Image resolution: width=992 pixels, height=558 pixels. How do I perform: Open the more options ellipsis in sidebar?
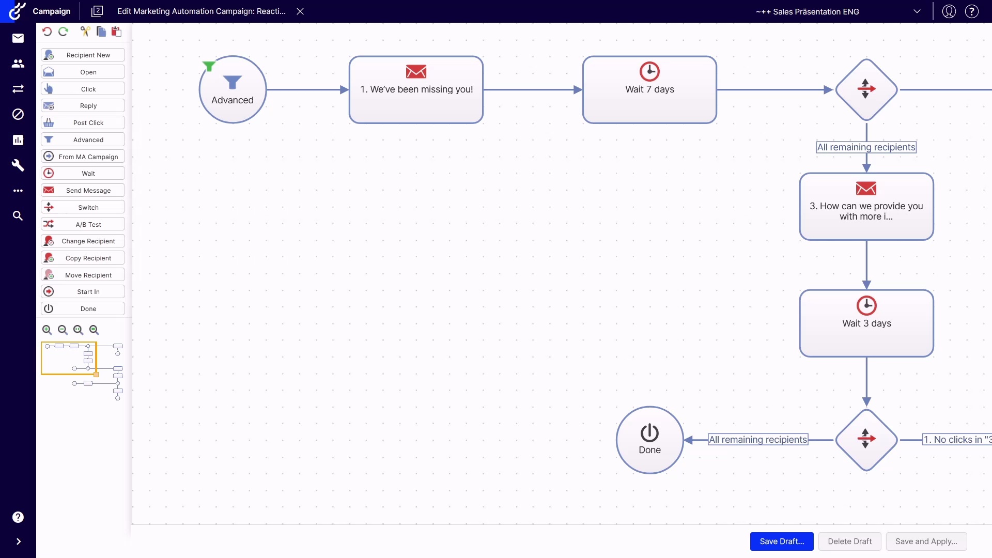pos(18,190)
